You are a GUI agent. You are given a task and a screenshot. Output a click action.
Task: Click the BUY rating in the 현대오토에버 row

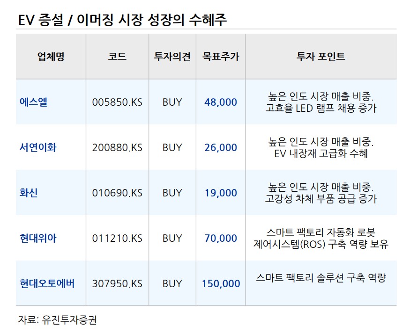(x=172, y=284)
